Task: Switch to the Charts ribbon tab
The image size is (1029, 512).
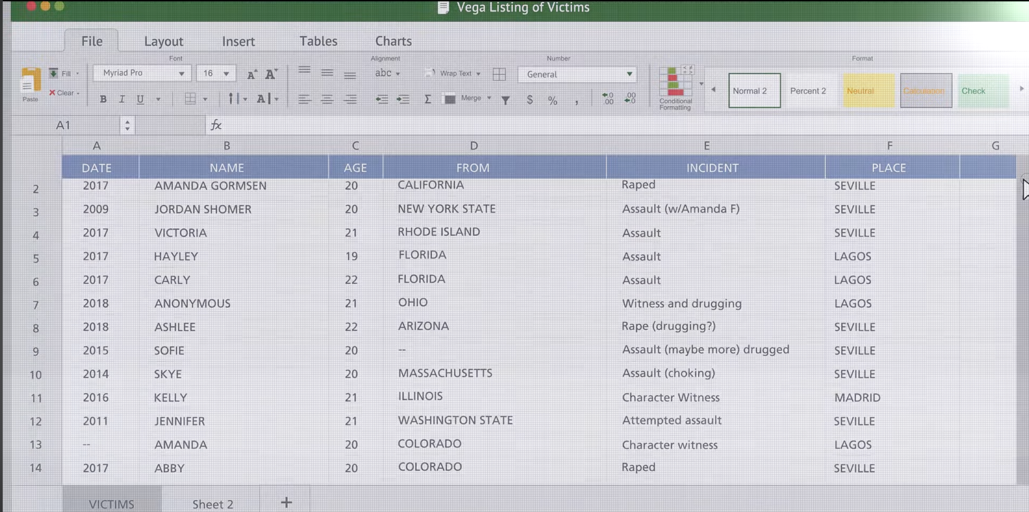Action: click(x=393, y=41)
